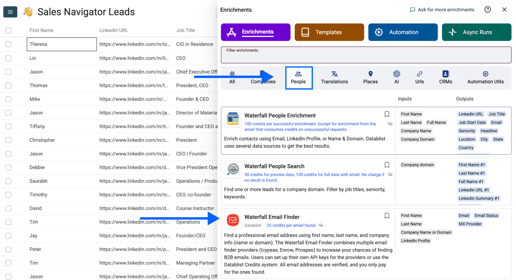The width and height of the screenshot is (516, 280).
Task: Bookmark the Waterfall People Enrichment
Action: point(387,114)
